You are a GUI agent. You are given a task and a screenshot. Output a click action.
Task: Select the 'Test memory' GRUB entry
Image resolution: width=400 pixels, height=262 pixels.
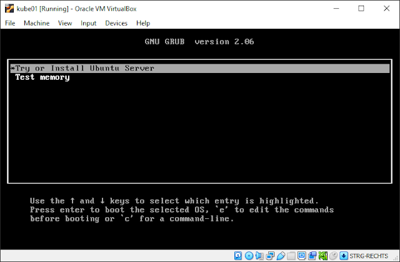[42, 77]
